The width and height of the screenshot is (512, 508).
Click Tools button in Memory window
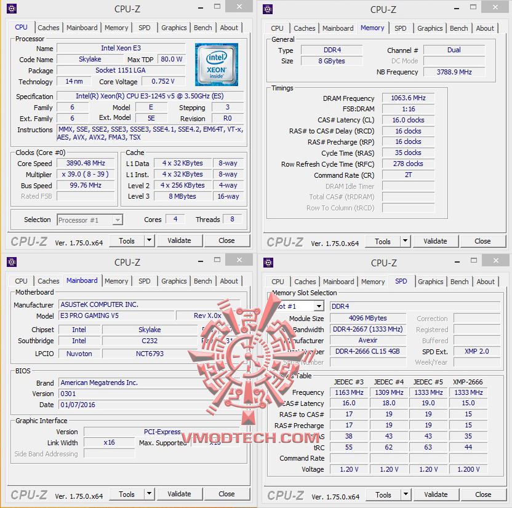point(383,242)
